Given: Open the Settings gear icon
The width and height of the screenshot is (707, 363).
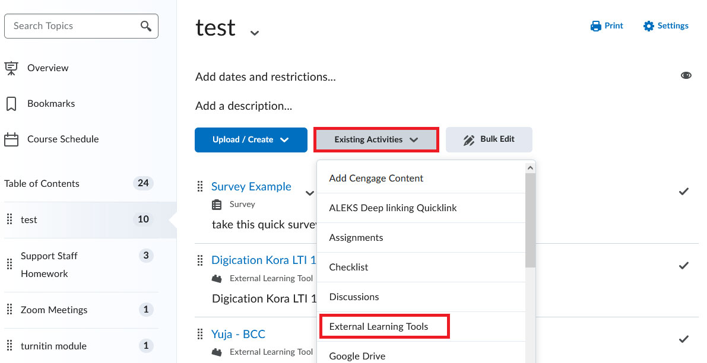Looking at the screenshot, I should coord(648,26).
